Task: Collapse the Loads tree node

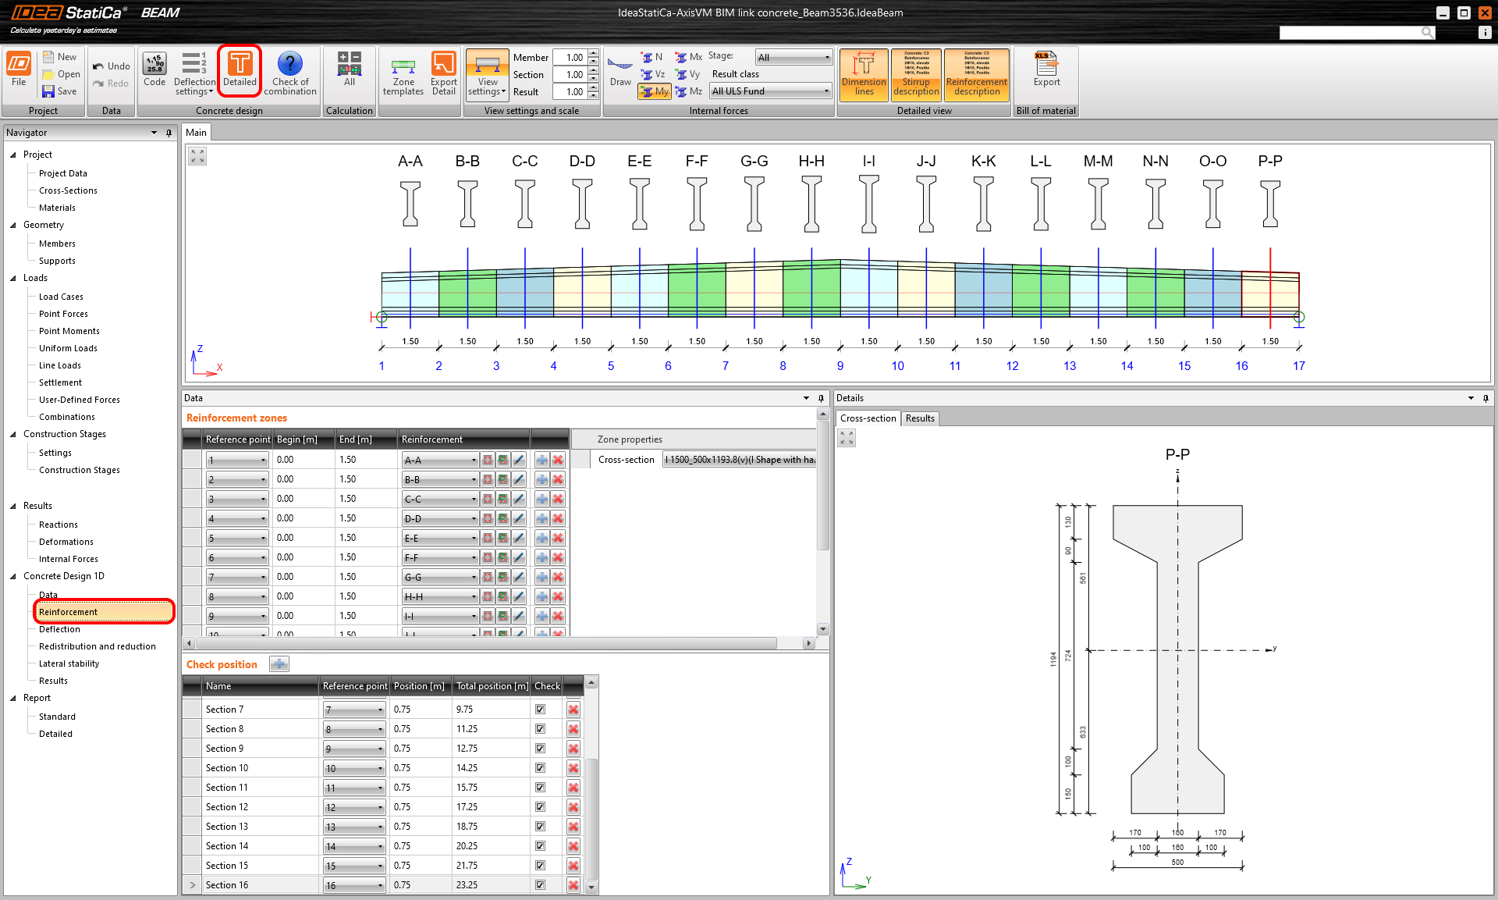Action: pyautogui.click(x=13, y=278)
